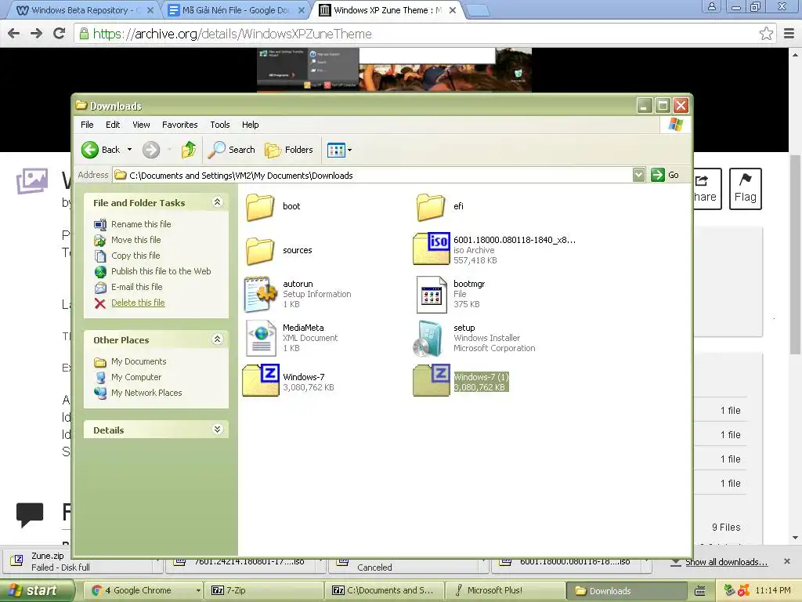Select the Windows-7 (1) archive icon
This screenshot has height=602, width=802.
click(x=432, y=381)
